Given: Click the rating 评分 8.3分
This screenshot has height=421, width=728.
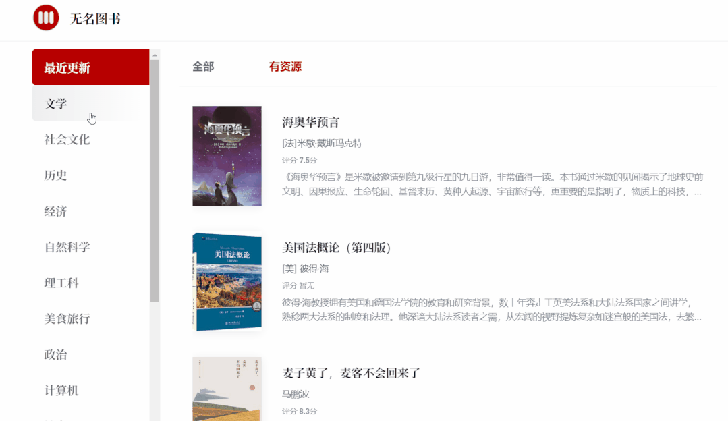Looking at the screenshot, I should tap(300, 411).
